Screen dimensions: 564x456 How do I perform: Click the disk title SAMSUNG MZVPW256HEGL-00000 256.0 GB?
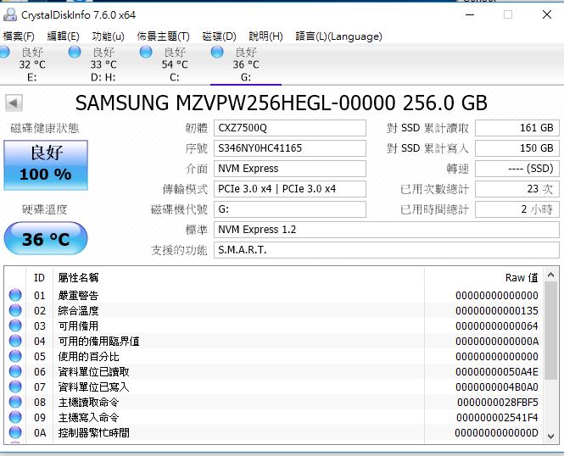282,103
